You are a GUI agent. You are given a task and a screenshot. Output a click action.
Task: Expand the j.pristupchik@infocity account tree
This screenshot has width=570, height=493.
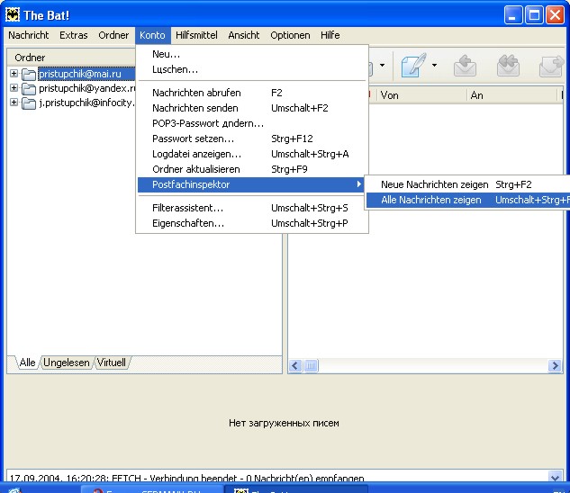click(x=14, y=103)
